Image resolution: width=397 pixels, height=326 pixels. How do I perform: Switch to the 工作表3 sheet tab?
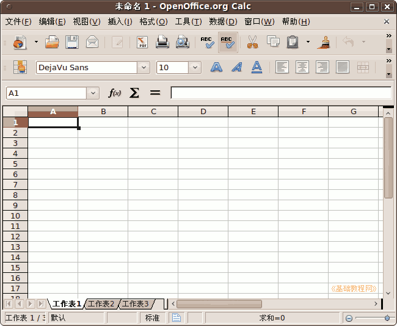tap(135, 304)
